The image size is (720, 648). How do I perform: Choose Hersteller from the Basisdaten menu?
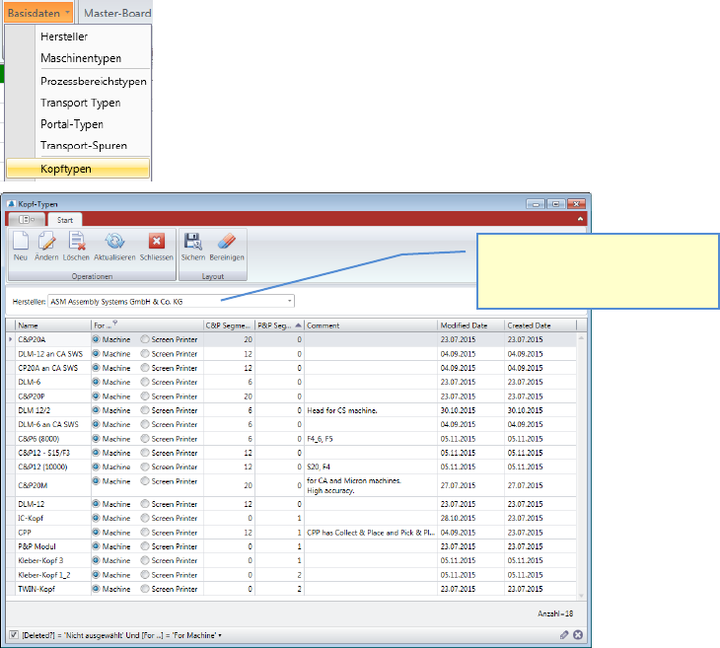[x=64, y=36]
